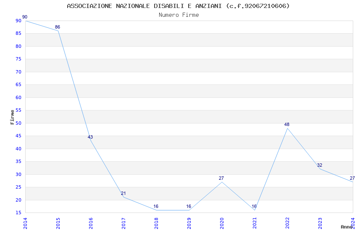The image size is (357, 231).
Task: Select the data point labeled 43
Action: [90, 137]
